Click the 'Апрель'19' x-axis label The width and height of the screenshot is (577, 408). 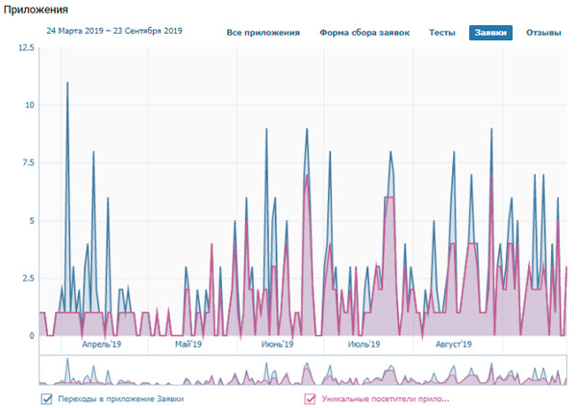(x=101, y=343)
